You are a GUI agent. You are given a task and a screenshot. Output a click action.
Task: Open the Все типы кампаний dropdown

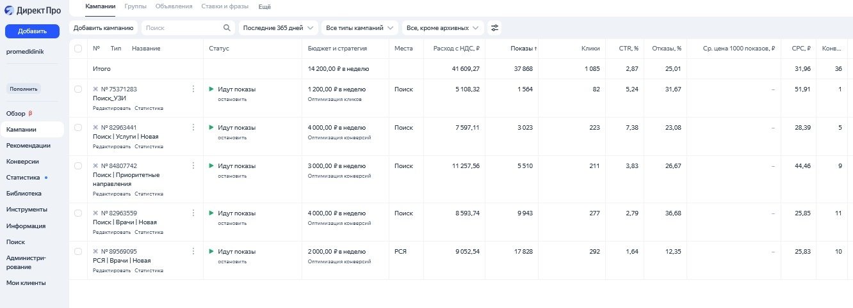tap(359, 28)
